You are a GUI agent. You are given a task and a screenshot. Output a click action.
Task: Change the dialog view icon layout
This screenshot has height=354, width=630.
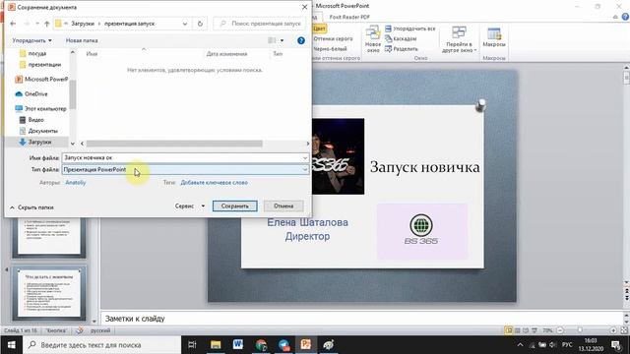(272, 40)
